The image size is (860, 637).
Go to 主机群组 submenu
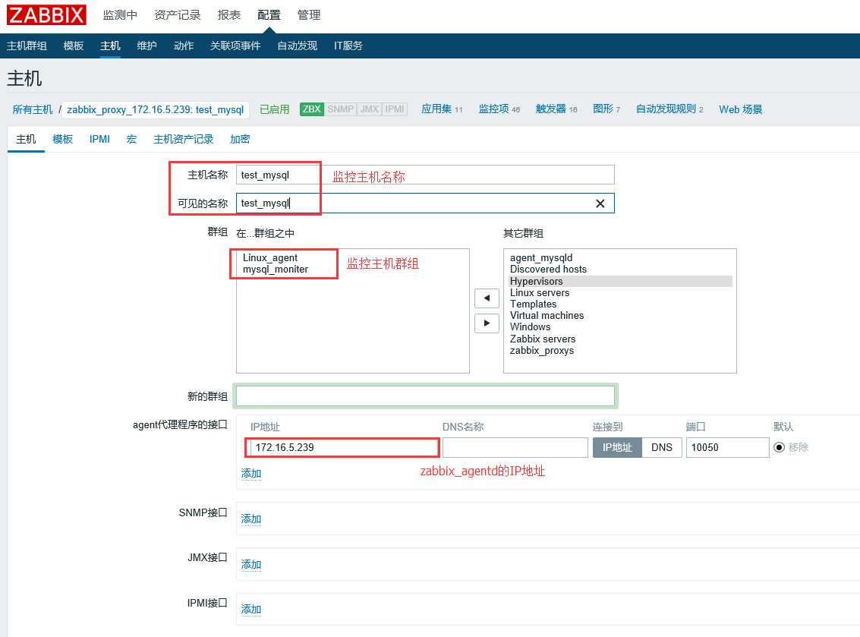27,46
